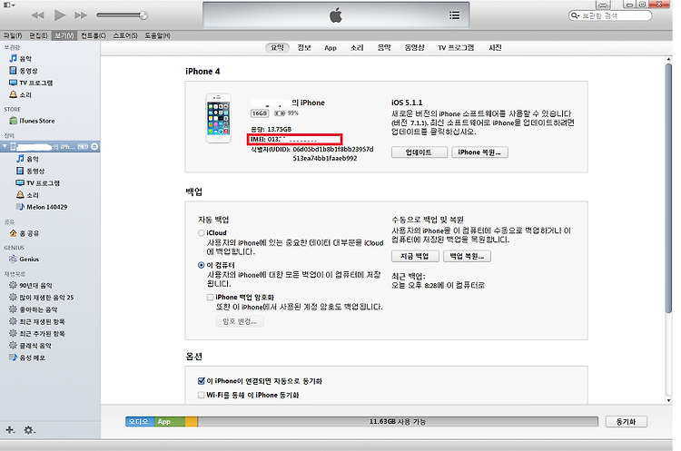Open the 스토어(S) menu
This screenshot has width=681, height=451.
click(x=125, y=35)
